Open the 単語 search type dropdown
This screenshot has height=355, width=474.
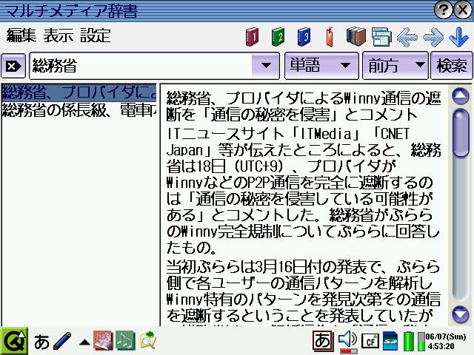(x=321, y=66)
